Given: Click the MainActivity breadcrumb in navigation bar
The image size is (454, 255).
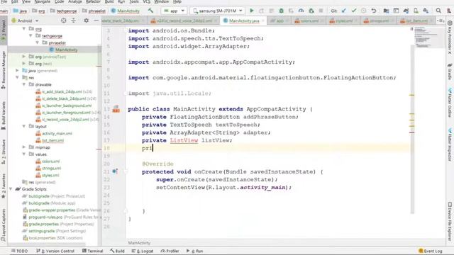Looking at the screenshot, I should tap(126, 11).
